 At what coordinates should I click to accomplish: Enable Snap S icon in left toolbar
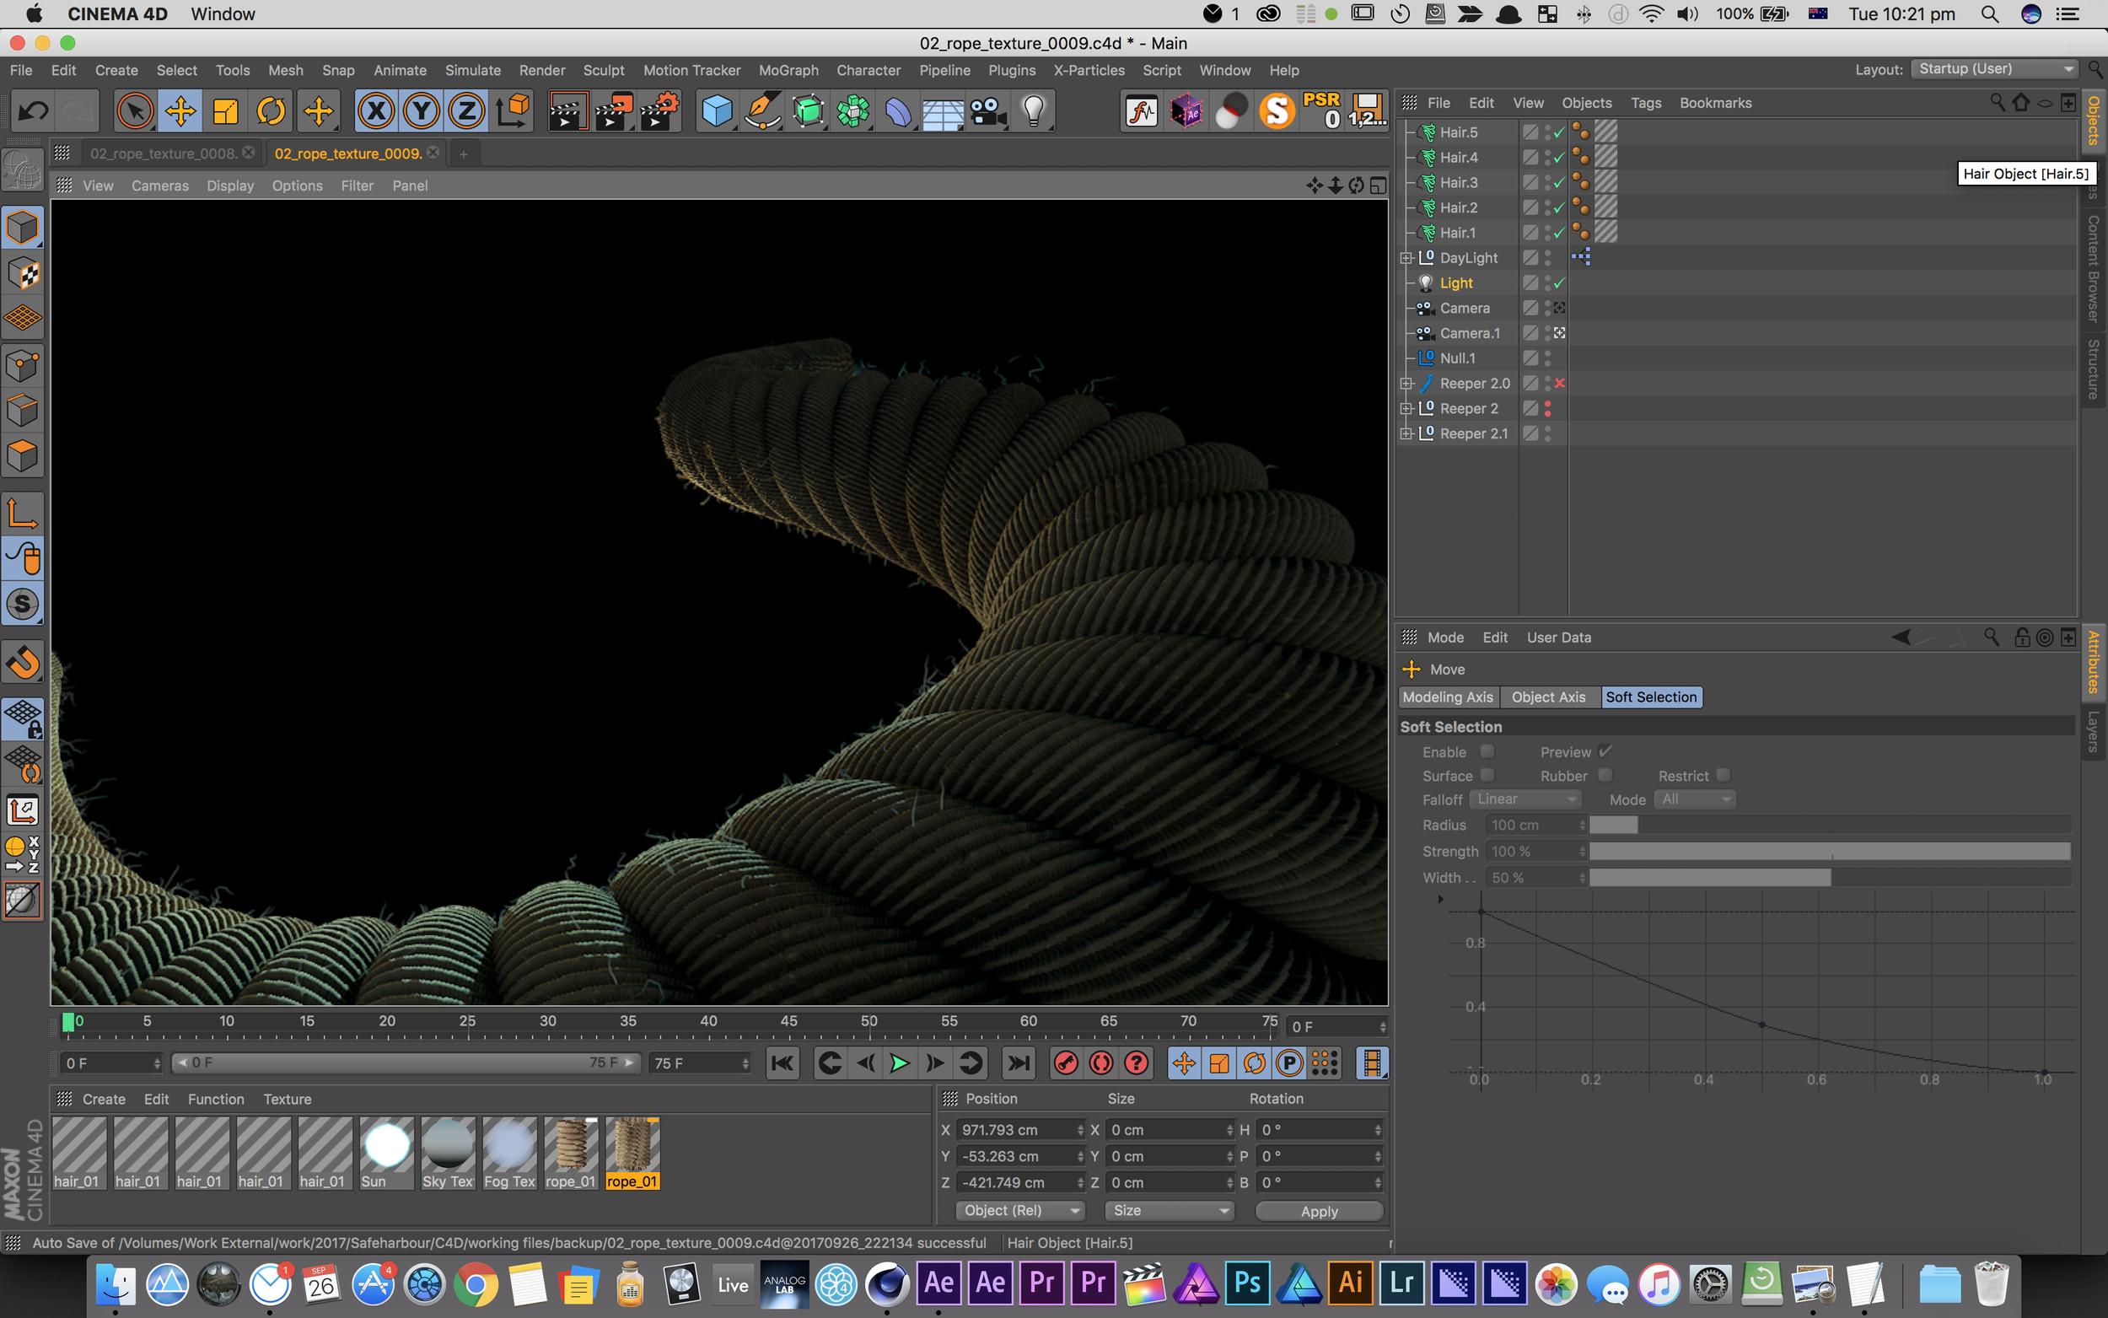click(23, 604)
